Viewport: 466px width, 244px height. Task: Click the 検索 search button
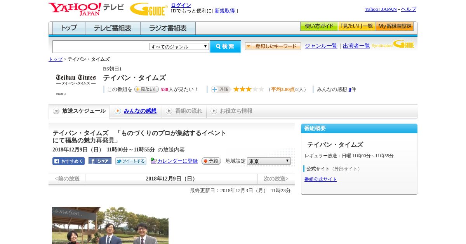225,46
